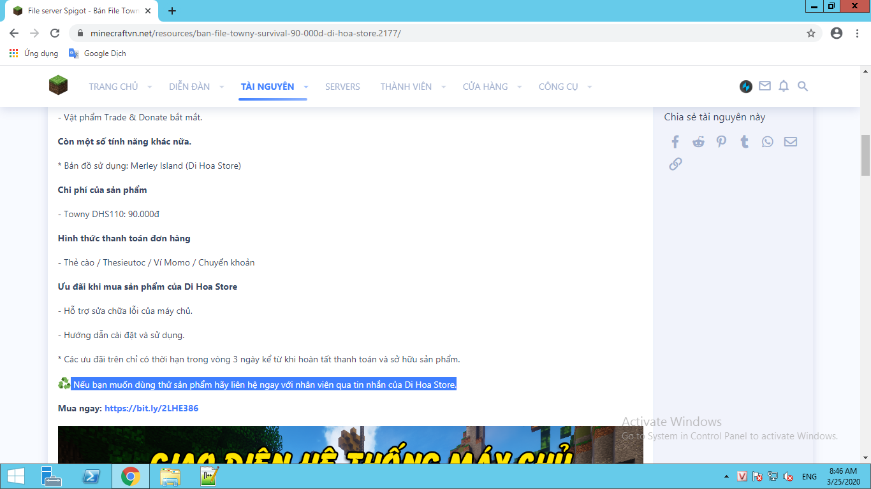Expand the CÔNG CỤ dropdown arrow
This screenshot has height=489, width=871.
(590, 87)
